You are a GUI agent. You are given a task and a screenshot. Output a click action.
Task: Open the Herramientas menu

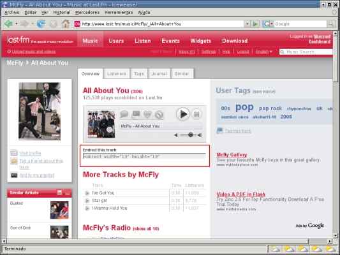pyautogui.click(x=119, y=13)
